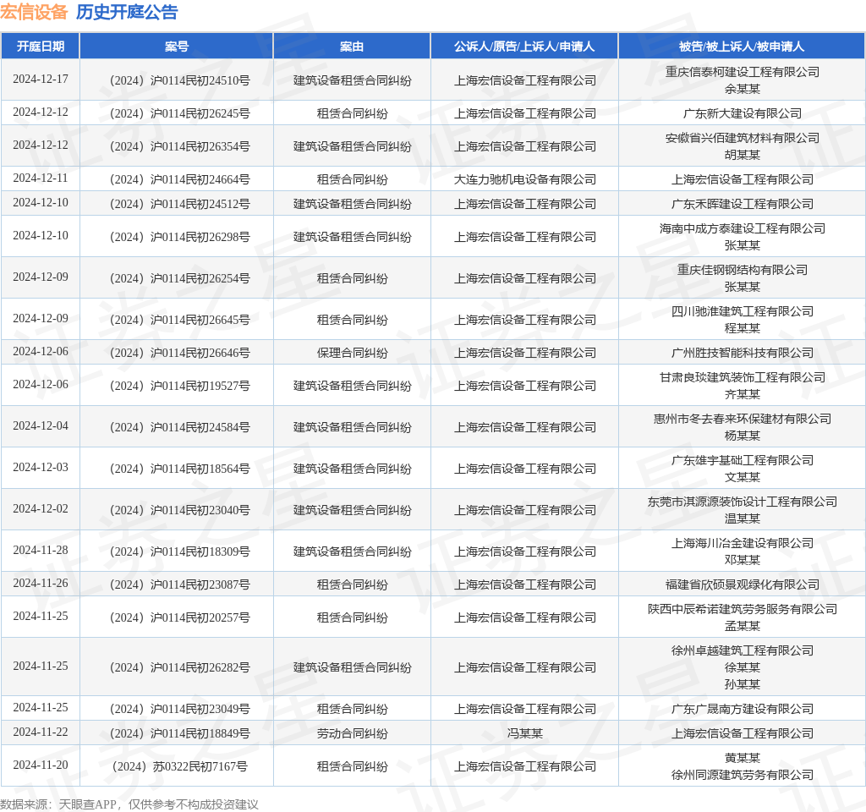Click defendant 陕西中辰希诺建筑劳务服务有限公司

[743, 609]
